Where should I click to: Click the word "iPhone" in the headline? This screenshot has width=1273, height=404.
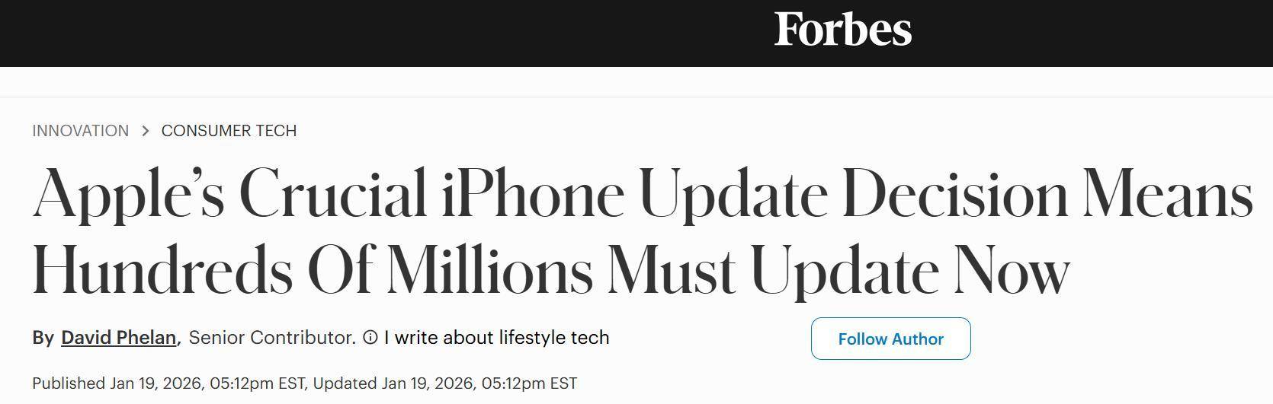point(533,194)
